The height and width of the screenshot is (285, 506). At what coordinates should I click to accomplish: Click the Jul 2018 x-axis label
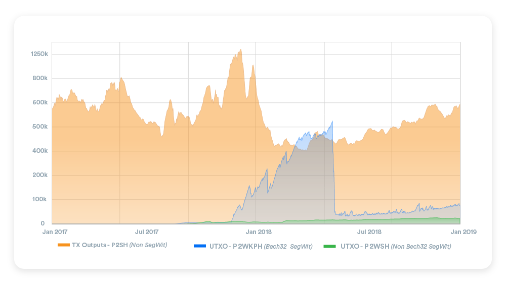pyautogui.click(x=369, y=232)
